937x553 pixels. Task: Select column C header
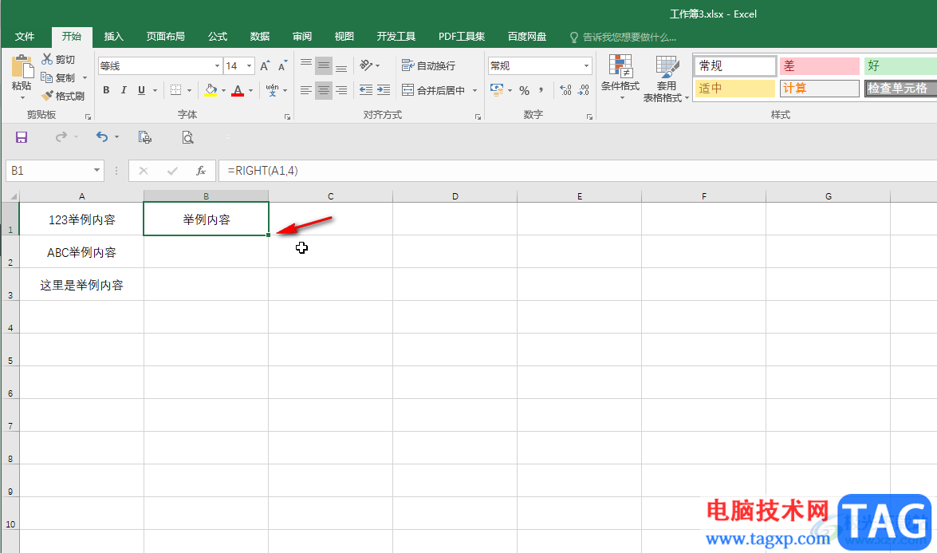(x=330, y=196)
